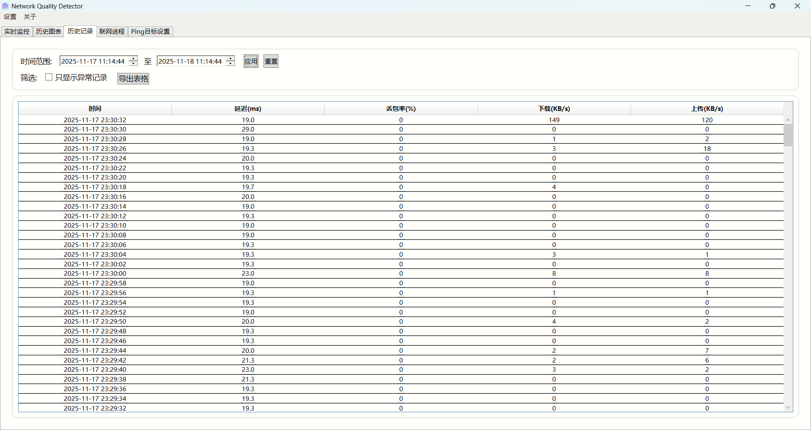Decrement the end time spinner down arrow
Image resolution: width=811 pixels, height=430 pixels.
click(x=231, y=64)
